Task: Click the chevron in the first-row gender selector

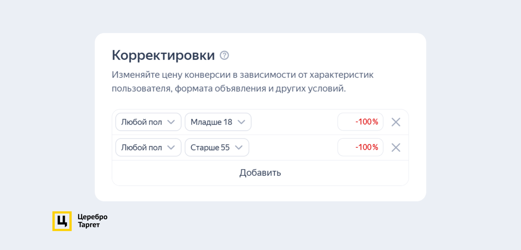Action: point(171,122)
